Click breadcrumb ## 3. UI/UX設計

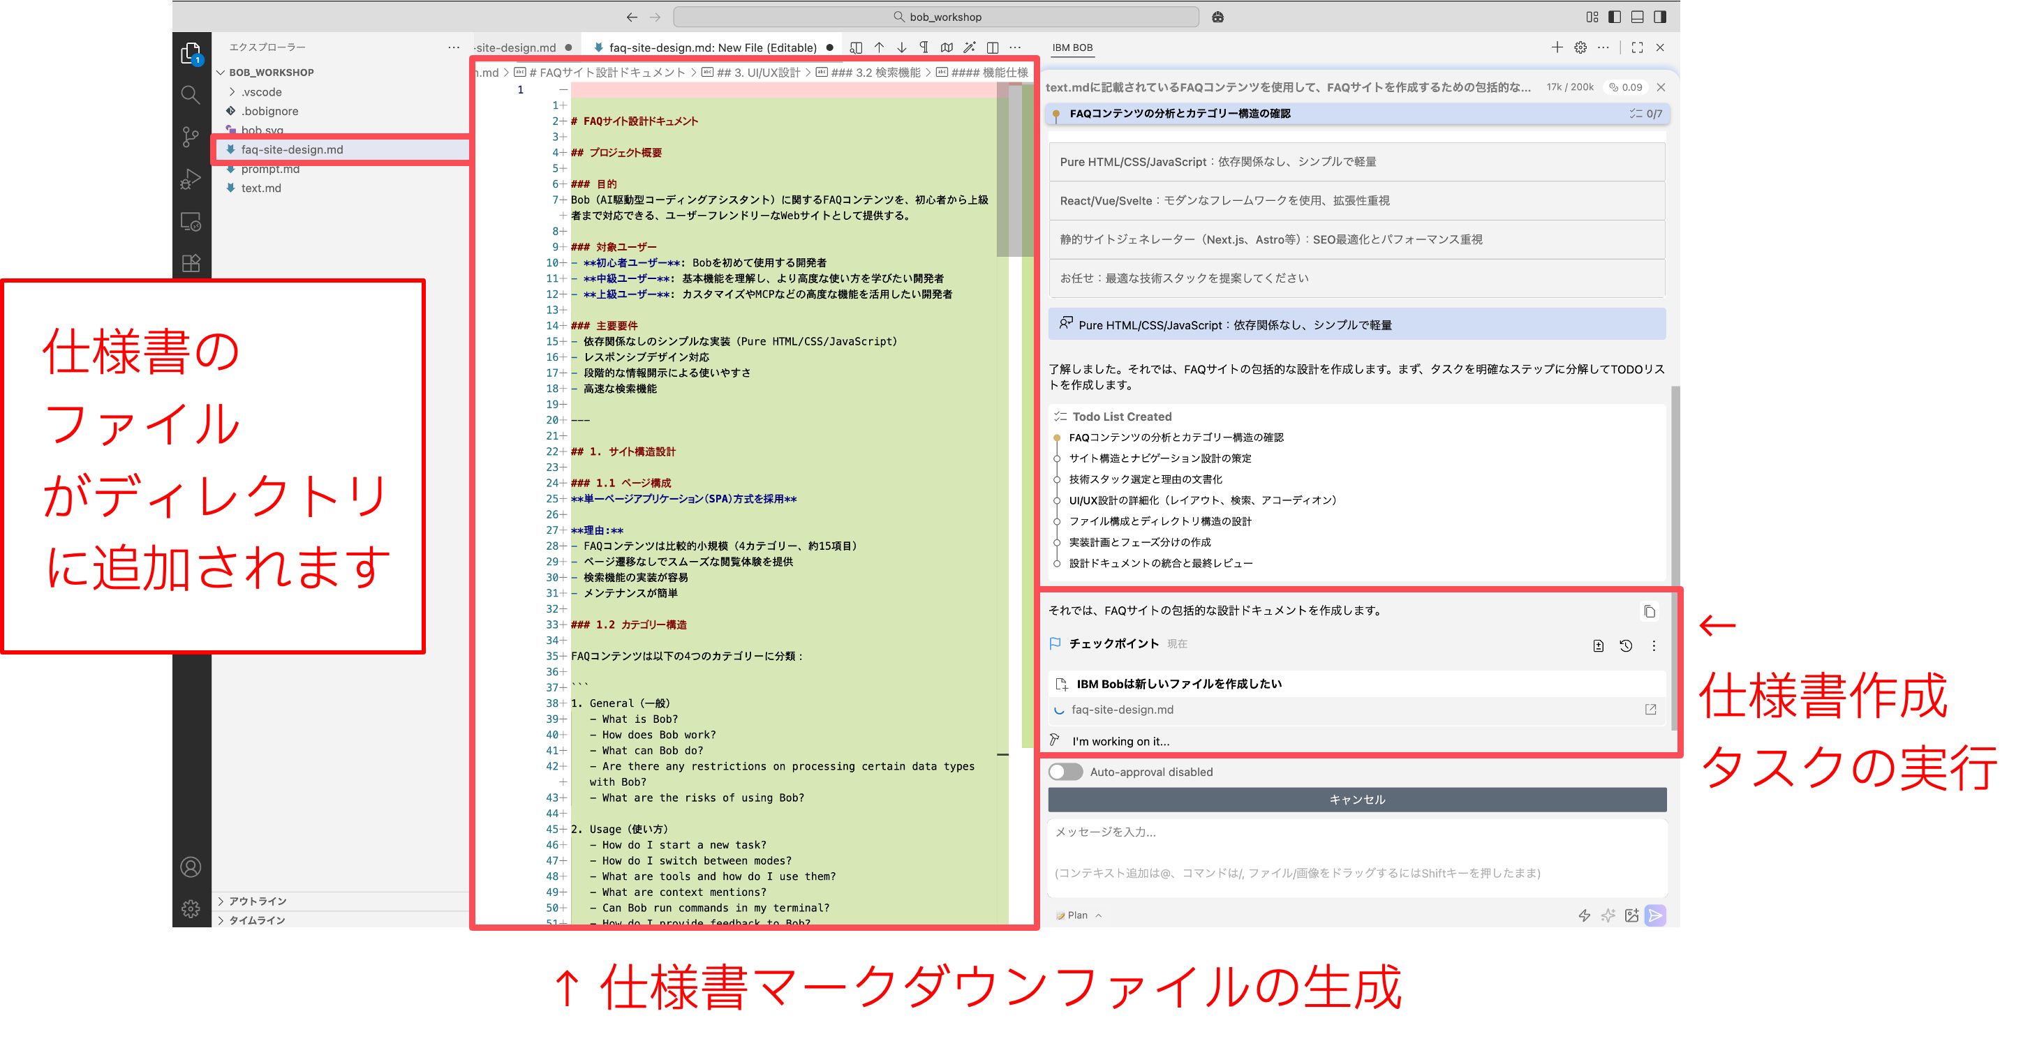pos(759,73)
